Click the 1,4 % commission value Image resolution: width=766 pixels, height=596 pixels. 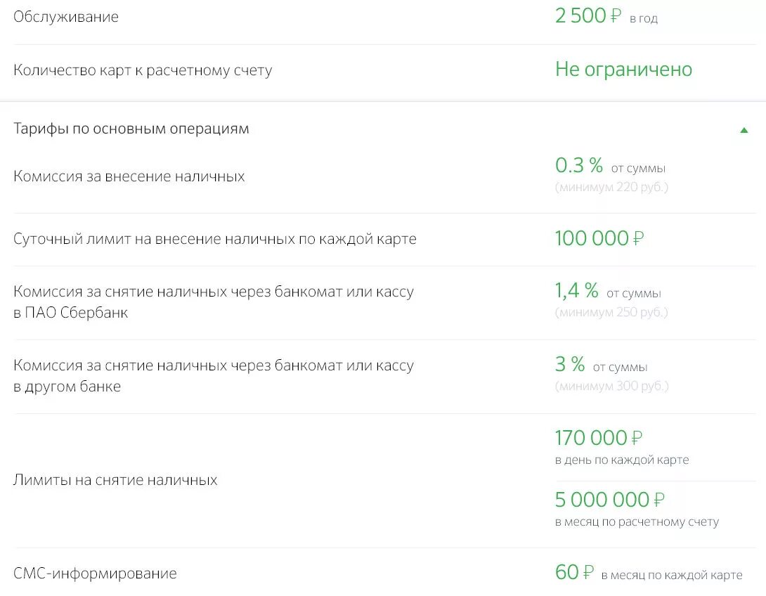pos(577,290)
